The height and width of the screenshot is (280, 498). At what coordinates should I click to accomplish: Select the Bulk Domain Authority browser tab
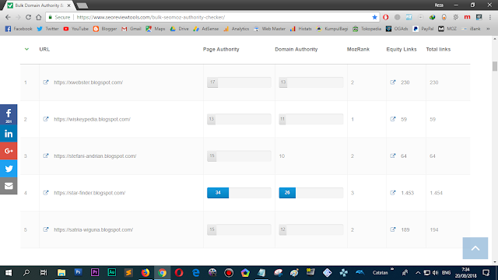coord(38,5)
